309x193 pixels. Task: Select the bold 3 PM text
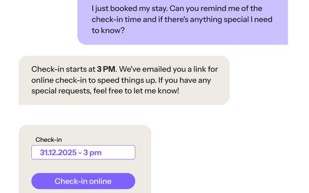pos(106,69)
